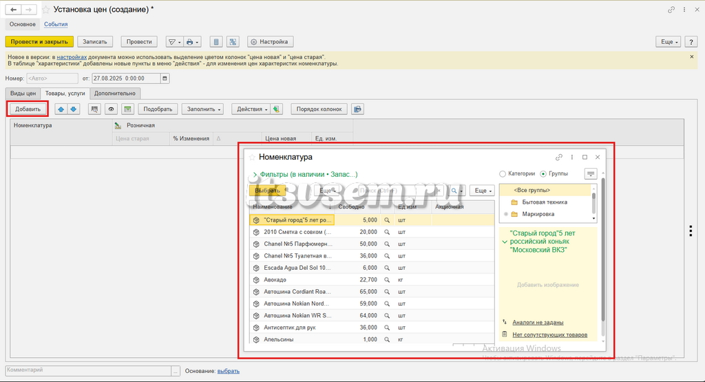Click the green table icon next to eye
705x382 pixels.
point(127,109)
